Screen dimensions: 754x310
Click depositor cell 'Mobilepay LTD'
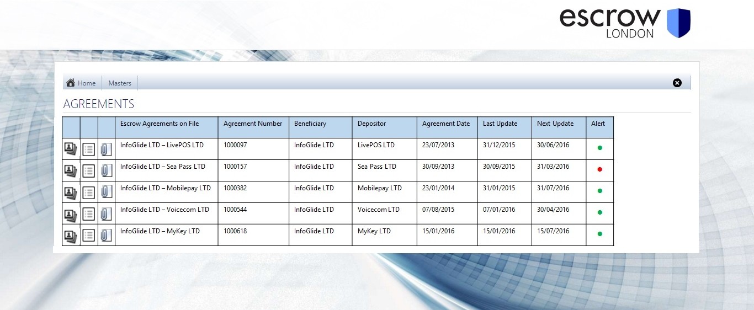click(380, 188)
